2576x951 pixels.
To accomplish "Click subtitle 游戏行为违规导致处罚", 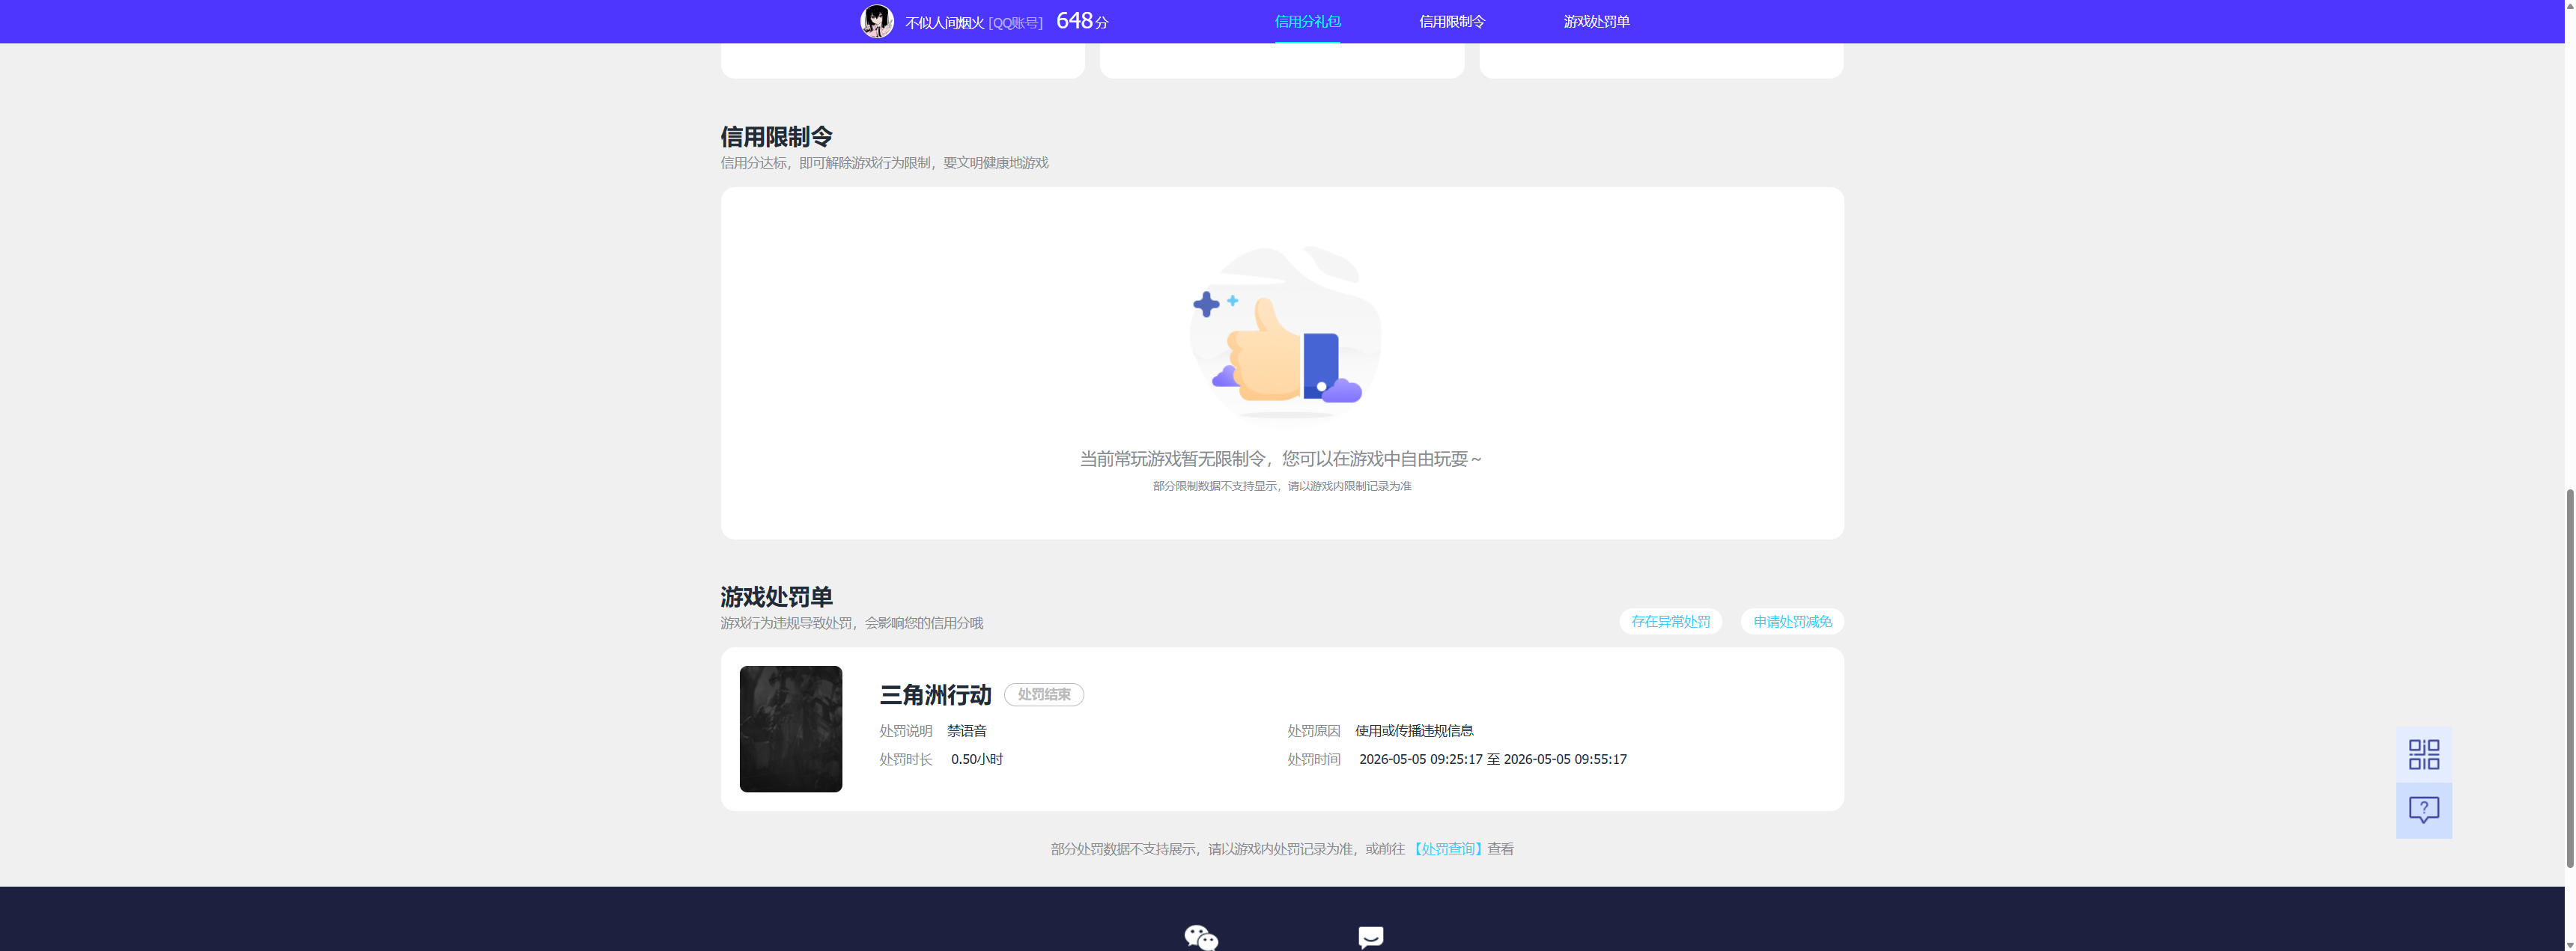I will coord(851,623).
